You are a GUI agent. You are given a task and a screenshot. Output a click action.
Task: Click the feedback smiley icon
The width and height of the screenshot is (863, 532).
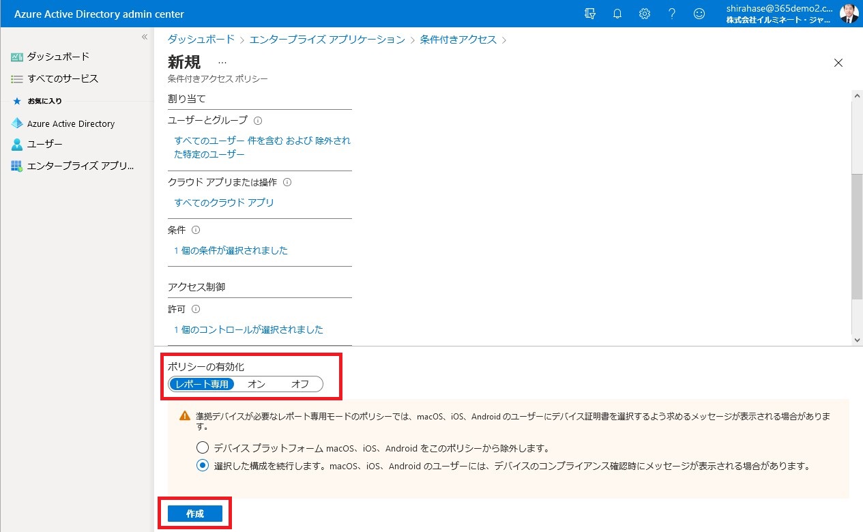click(x=699, y=14)
